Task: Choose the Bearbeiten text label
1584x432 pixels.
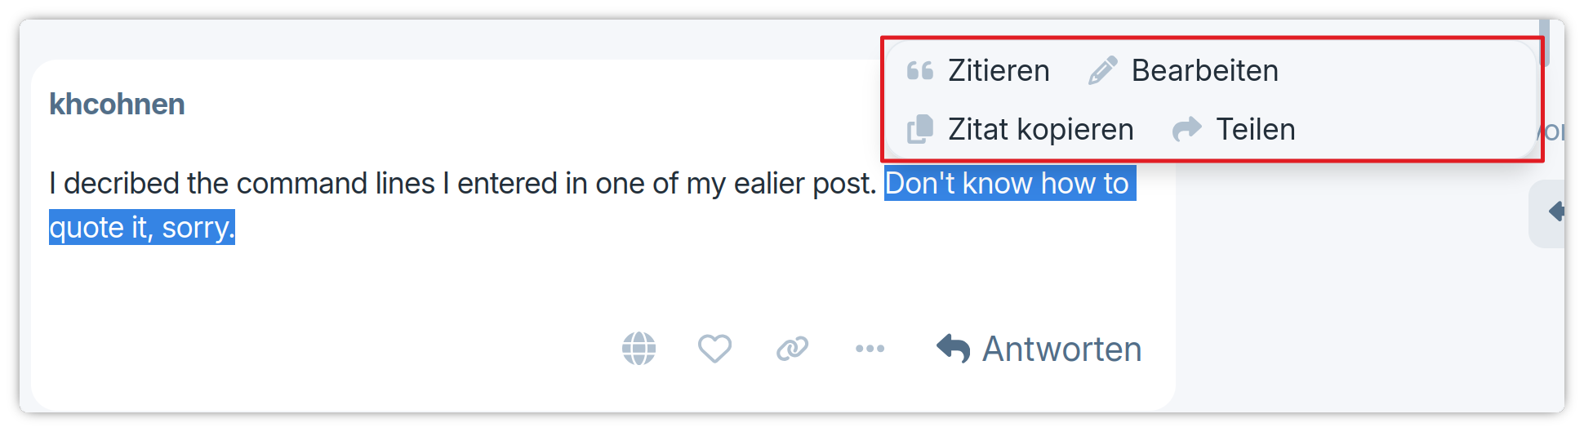Action: pos(1204,71)
